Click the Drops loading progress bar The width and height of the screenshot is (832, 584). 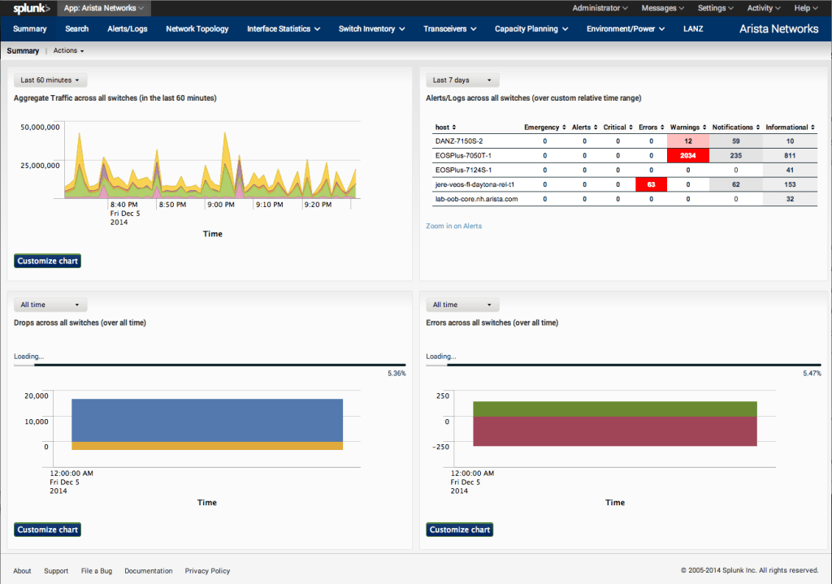click(x=210, y=365)
